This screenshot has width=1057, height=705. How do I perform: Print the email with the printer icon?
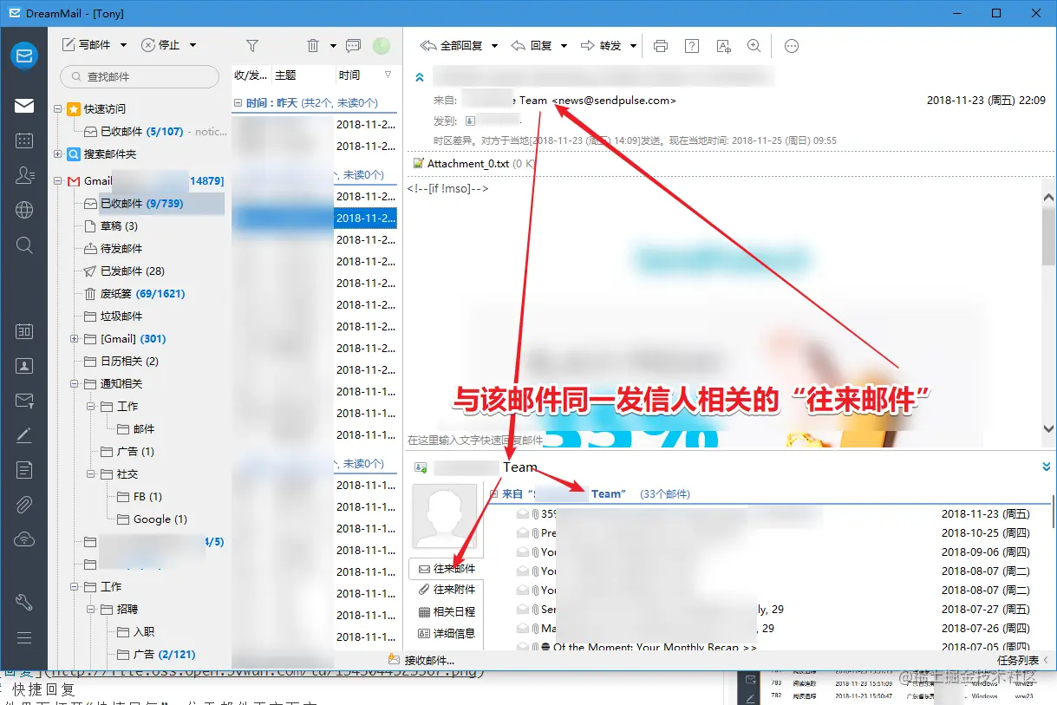click(661, 46)
